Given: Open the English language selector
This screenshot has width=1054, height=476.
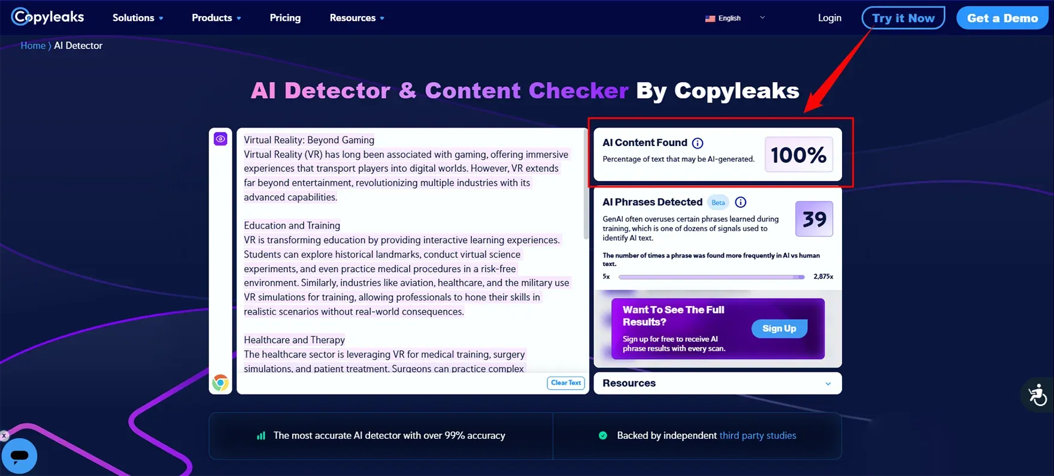Looking at the screenshot, I should click(735, 18).
